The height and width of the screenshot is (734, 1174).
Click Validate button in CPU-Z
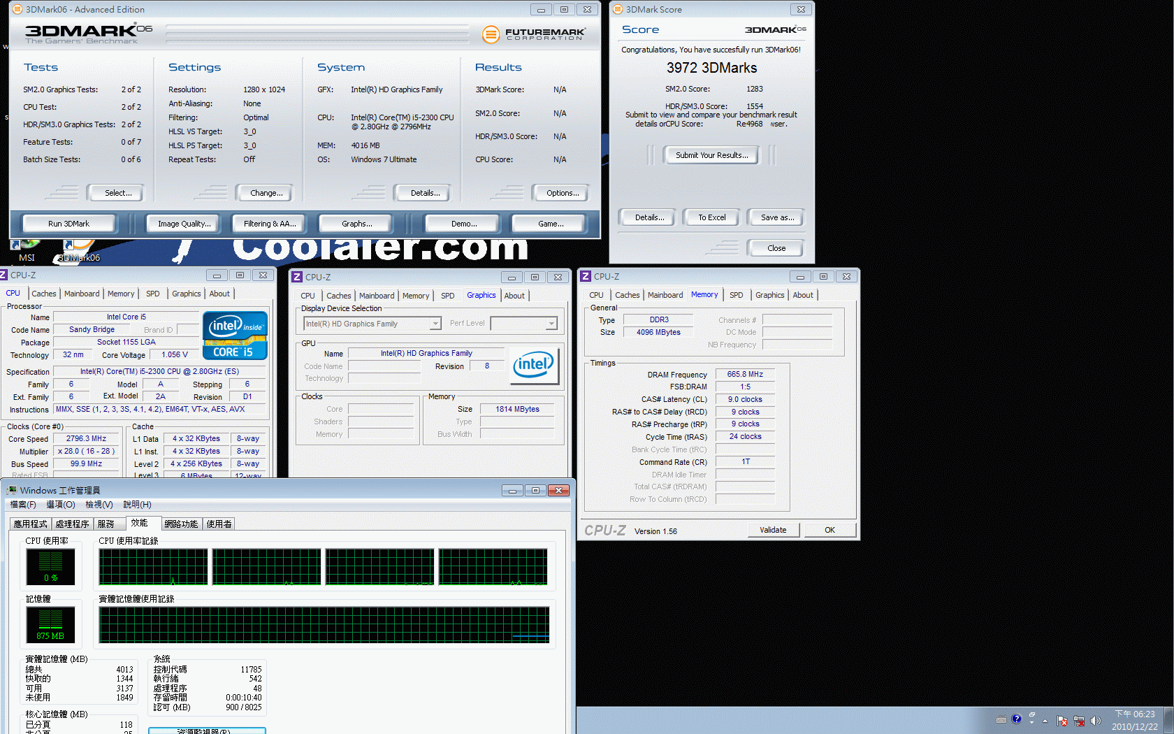tap(773, 530)
